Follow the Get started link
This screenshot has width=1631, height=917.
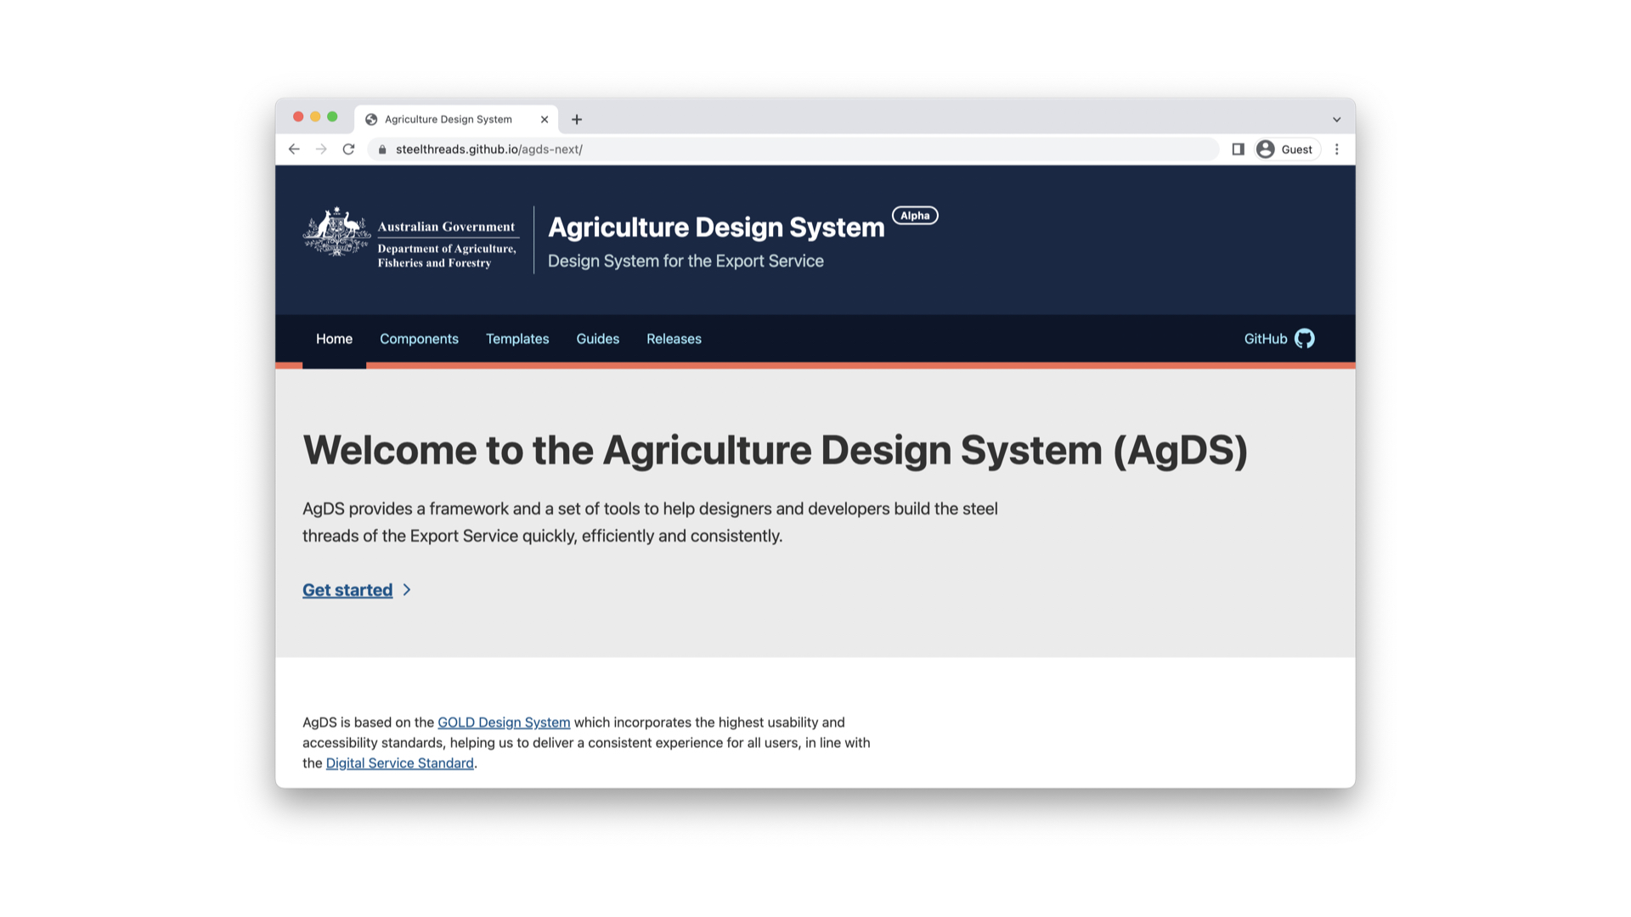click(347, 590)
